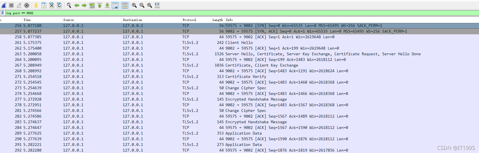This screenshot has width=479, height=153.
Task: Click time value 5.200058
Action: [x=32, y=54]
